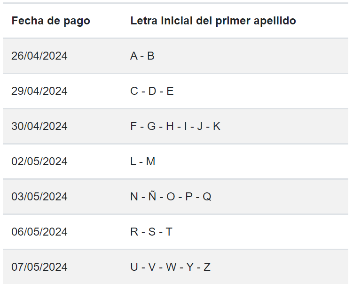The width and height of the screenshot is (353, 290).
Task: Click the letter S in the 06/05/2024 row
Action: (x=151, y=232)
